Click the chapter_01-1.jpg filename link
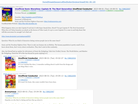 pyautogui.click(x=5, y=7)
